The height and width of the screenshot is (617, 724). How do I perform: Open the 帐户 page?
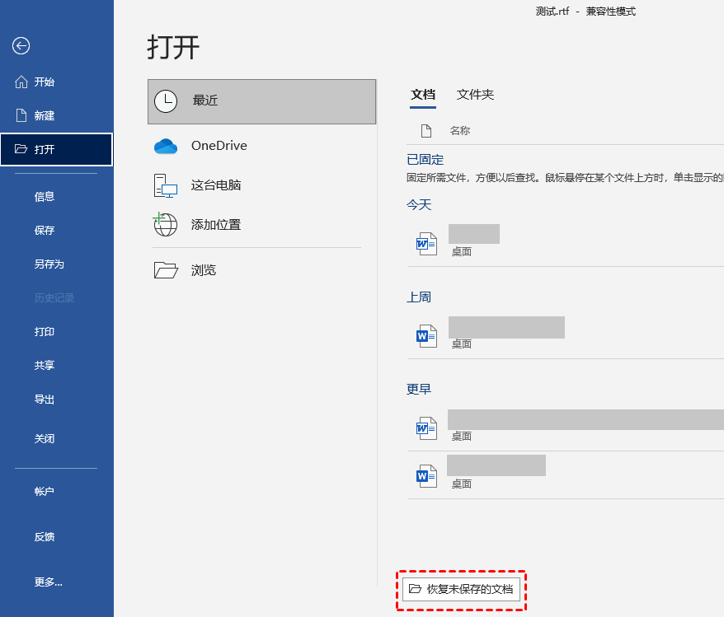pos(45,492)
